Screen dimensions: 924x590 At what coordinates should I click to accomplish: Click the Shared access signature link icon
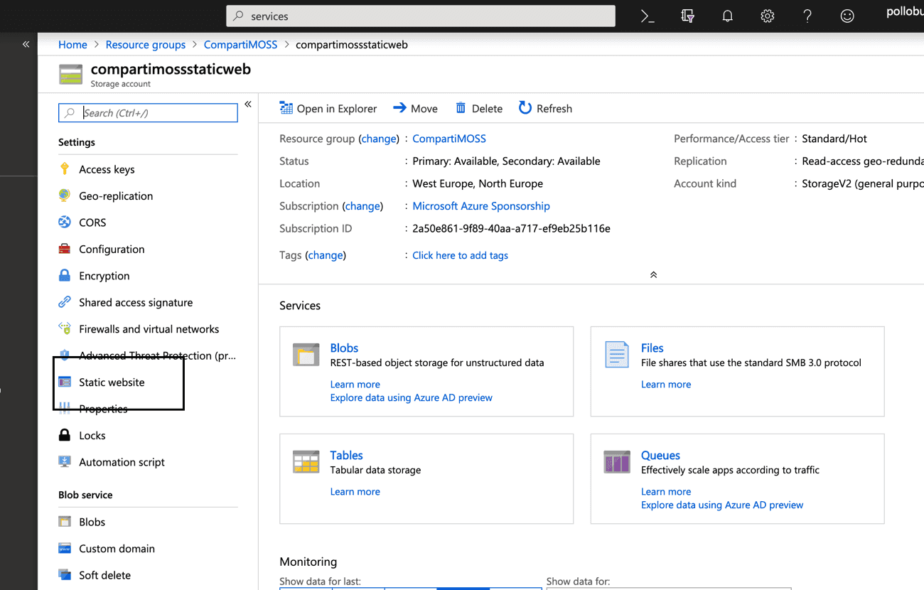click(65, 302)
